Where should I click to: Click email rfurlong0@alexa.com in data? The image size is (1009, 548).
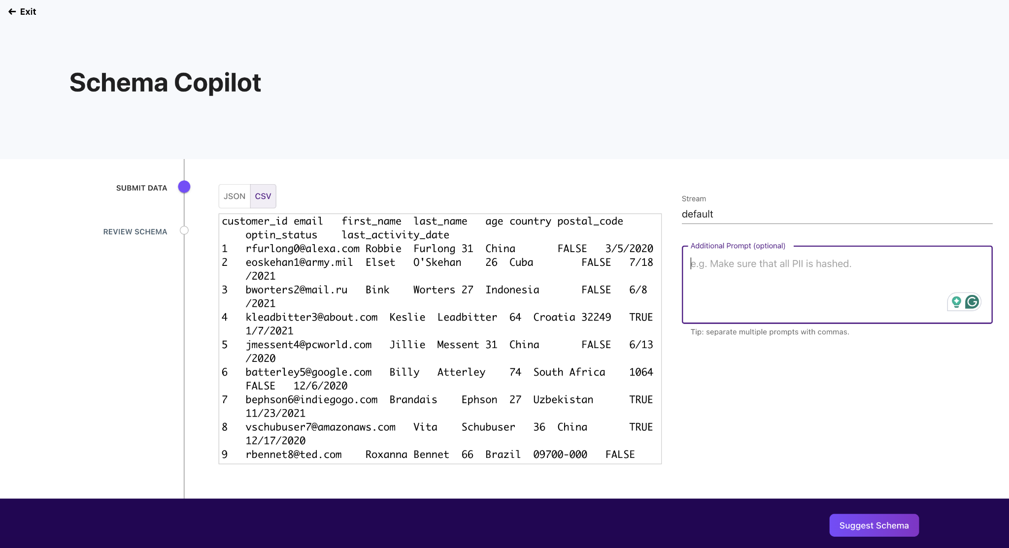tap(303, 249)
